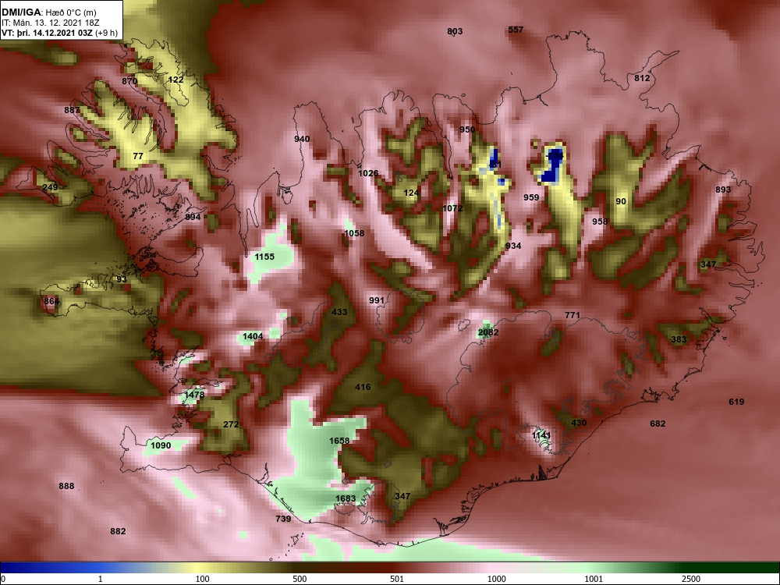Click the 940 map value
The image size is (780, 585).
tap(302, 140)
